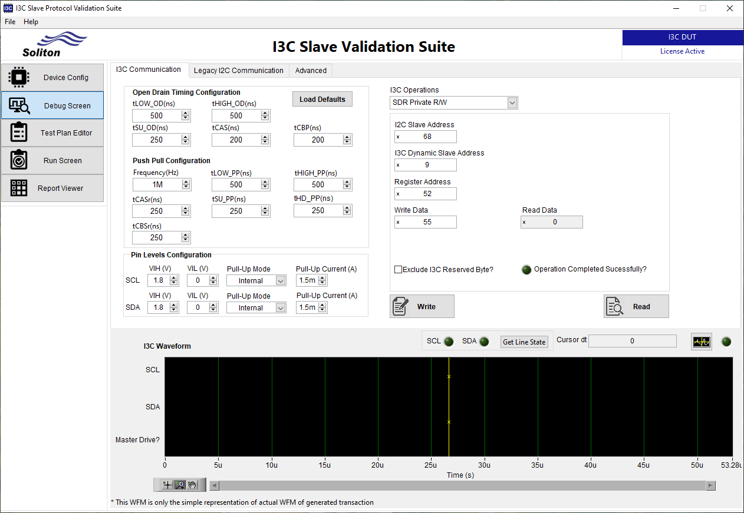This screenshot has height=513, width=744.
Task: Toggle the green LED beside the waveform icon
Action: (726, 341)
